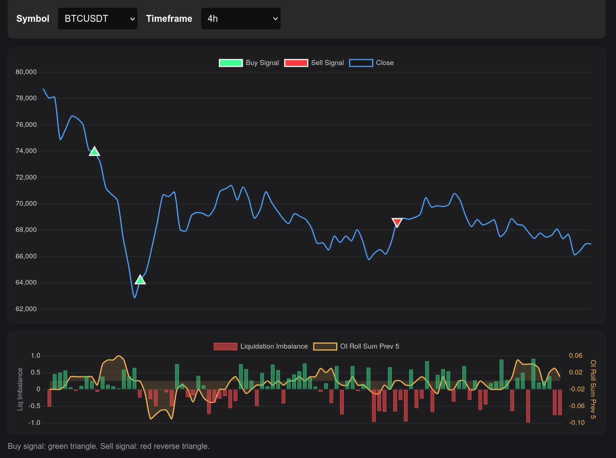
Task: Click the Sell Signal legend label text
Action: (x=327, y=63)
